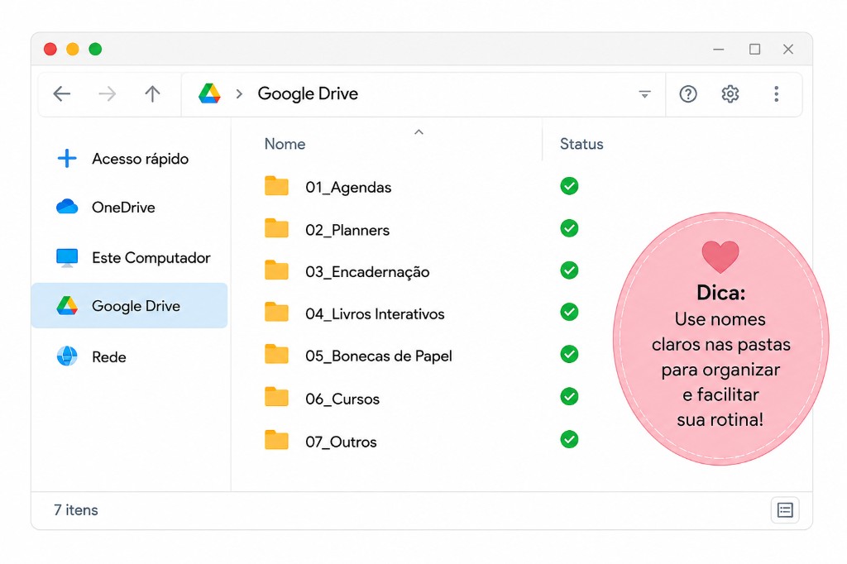Click the sync checkmark for 04_Livros Interativos
The height and width of the screenshot is (564, 847).
click(569, 312)
